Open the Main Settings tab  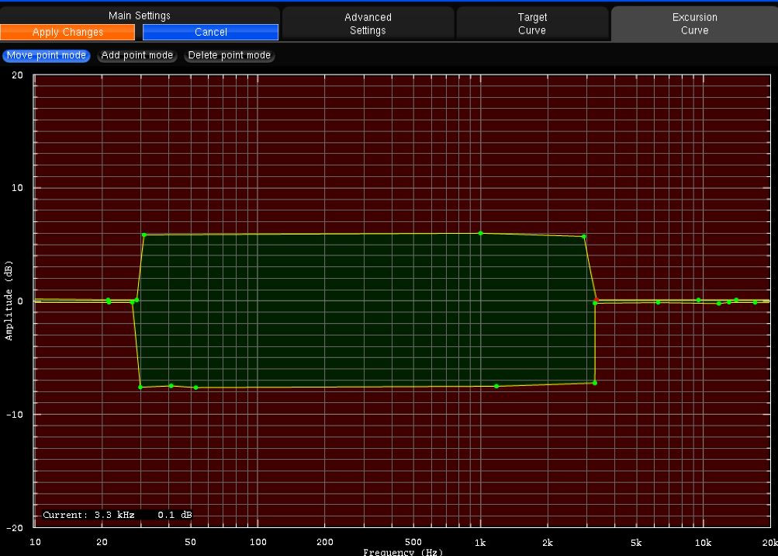point(140,16)
